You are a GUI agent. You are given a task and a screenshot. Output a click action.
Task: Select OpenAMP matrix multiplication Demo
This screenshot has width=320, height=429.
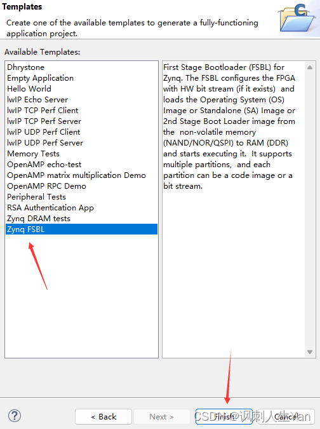pos(81,175)
